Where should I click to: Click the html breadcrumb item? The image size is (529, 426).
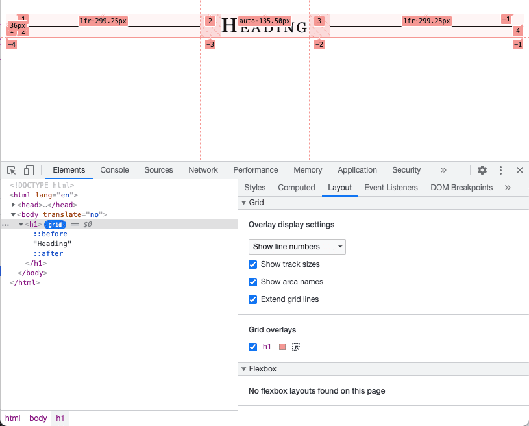12,418
